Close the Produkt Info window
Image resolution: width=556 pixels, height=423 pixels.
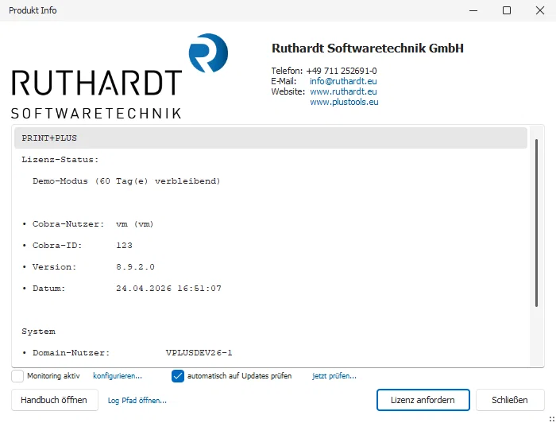pyautogui.click(x=539, y=10)
